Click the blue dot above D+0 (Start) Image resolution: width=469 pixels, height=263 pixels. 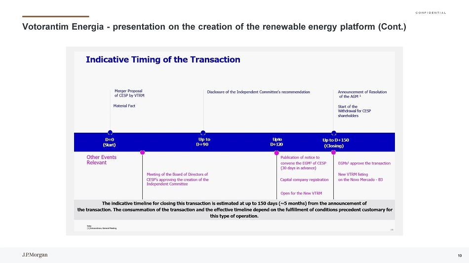(x=110, y=132)
